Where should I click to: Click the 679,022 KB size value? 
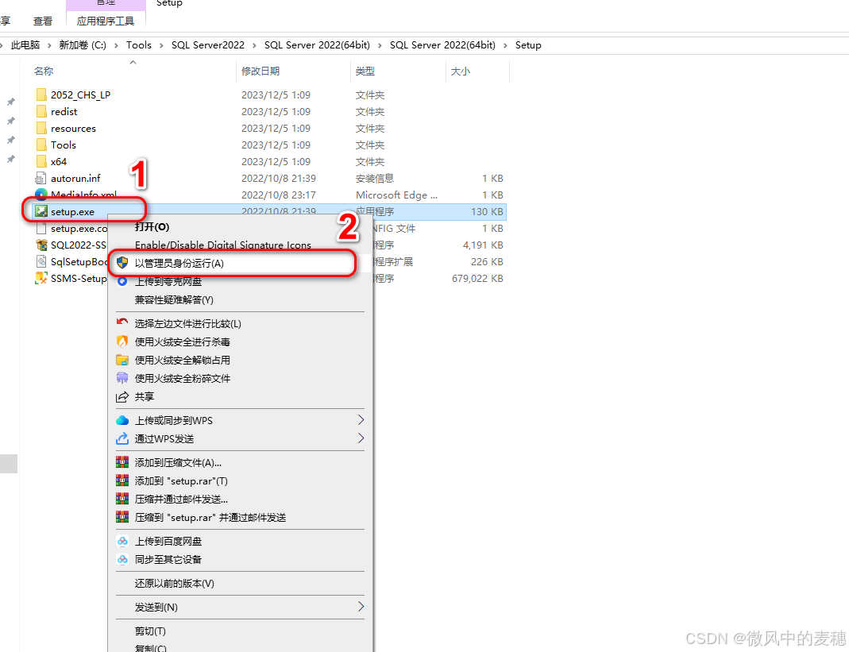[x=477, y=278]
